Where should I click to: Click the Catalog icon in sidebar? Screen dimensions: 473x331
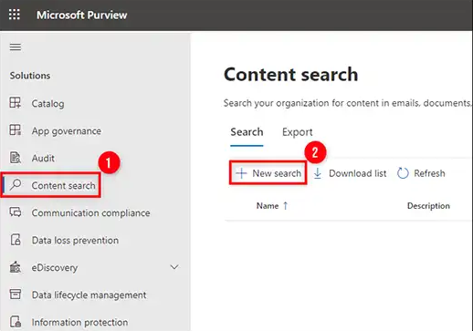pos(16,103)
